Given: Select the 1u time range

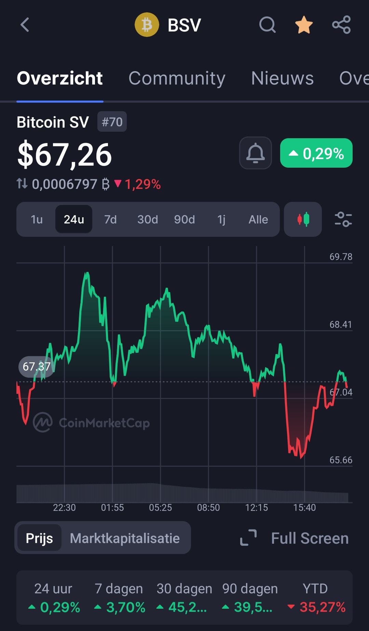Looking at the screenshot, I should click(x=37, y=219).
